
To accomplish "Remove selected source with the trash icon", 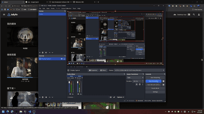I will 43,97.
